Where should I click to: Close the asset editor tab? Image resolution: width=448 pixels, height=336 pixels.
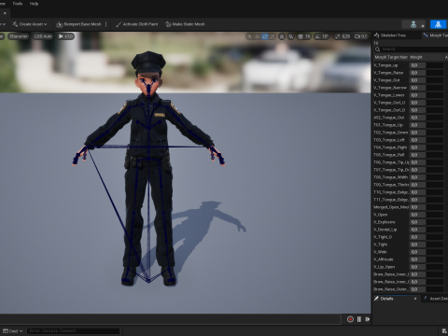(5, 13)
